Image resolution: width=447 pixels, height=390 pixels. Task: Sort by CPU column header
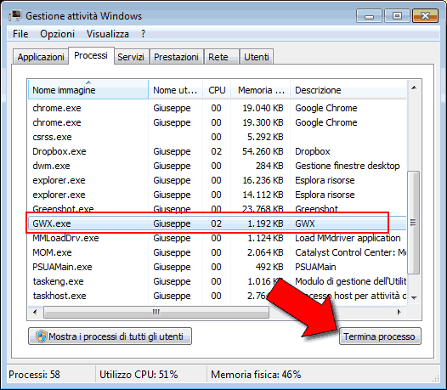[x=217, y=90]
